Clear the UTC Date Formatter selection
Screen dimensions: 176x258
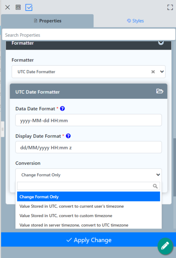point(153,72)
